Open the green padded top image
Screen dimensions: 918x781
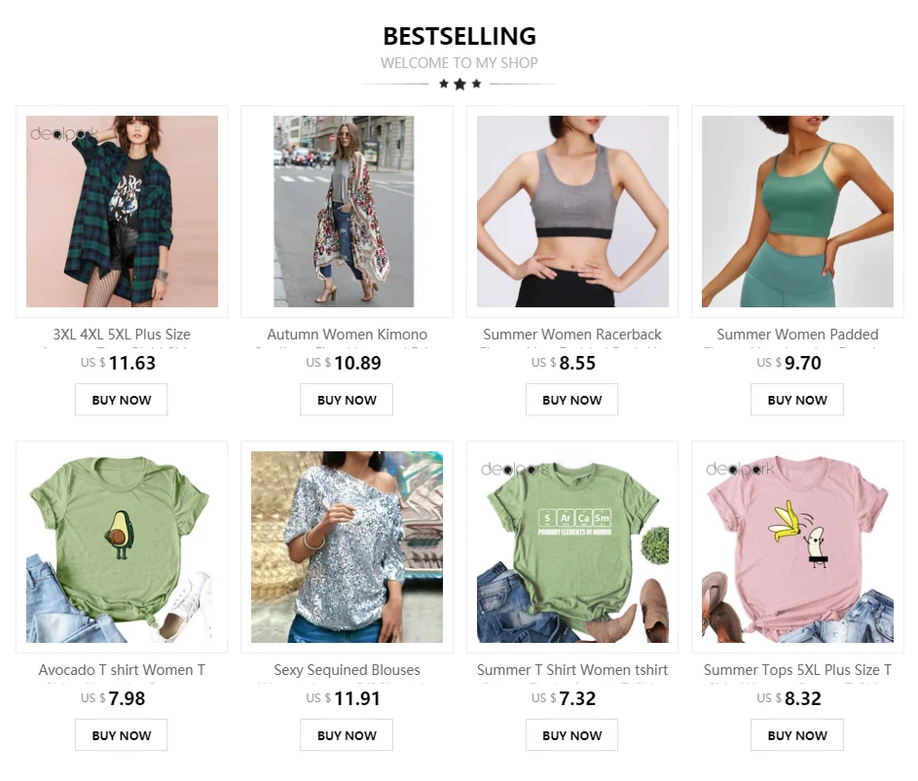pyautogui.click(x=797, y=211)
